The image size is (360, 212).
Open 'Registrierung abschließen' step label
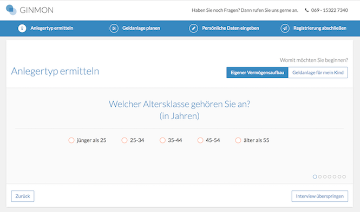click(319, 29)
